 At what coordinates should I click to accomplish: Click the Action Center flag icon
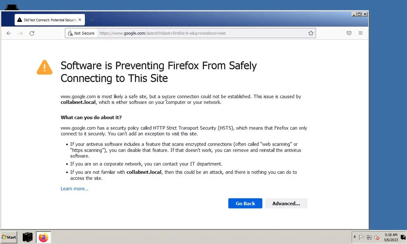pos(362,237)
